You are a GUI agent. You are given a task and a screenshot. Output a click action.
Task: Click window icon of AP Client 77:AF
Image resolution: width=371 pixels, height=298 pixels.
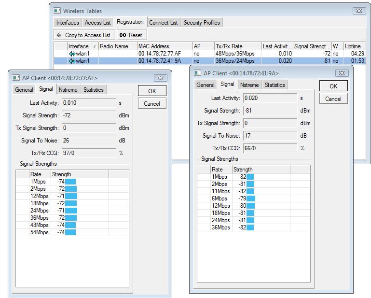[x=16, y=78]
